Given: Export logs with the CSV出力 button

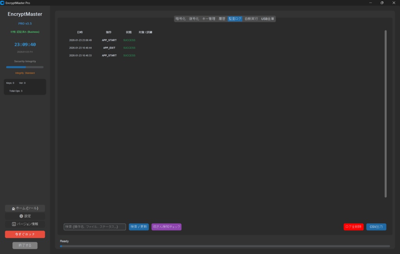Looking at the screenshot, I should coord(376,226).
